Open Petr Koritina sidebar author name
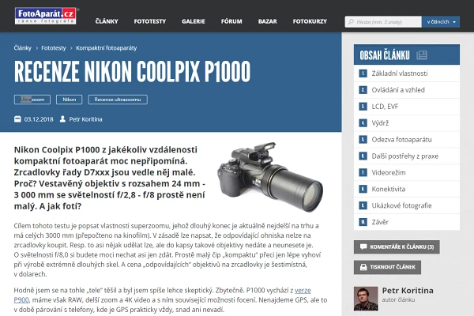Screen dimensions: 474x316 (x=408, y=291)
